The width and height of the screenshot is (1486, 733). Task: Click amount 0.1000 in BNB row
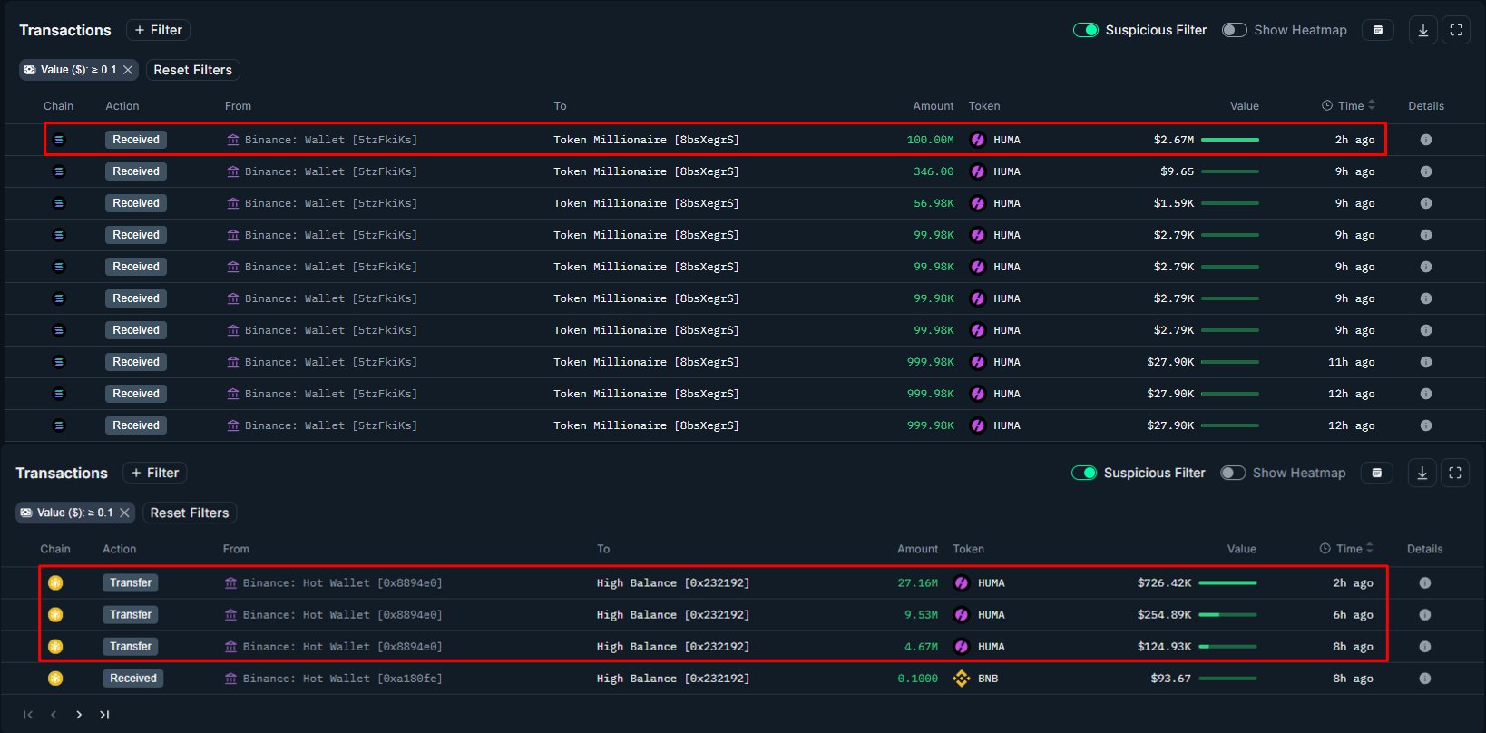click(x=918, y=679)
